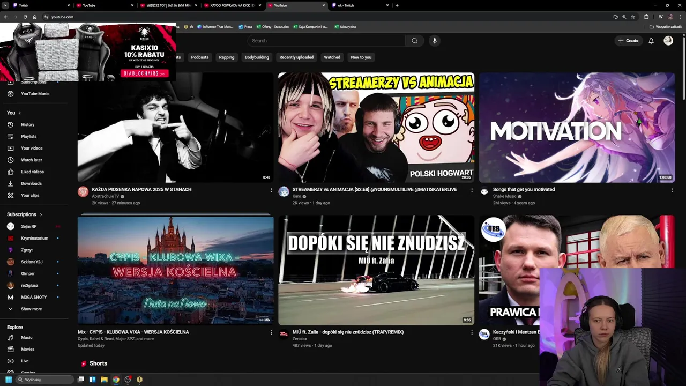The image size is (686, 386).
Task: Play DOPÓKI SIĘ NIE ZNUDZISZ thumbnail
Action: click(376, 270)
